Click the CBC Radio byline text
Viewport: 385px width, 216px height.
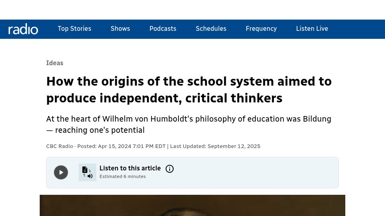pos(59,146)
